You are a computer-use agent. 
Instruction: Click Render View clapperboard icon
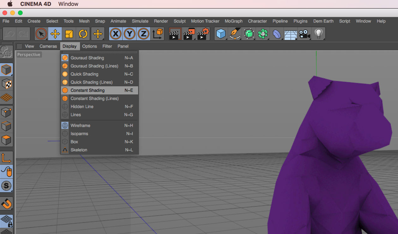click(175, 34)
